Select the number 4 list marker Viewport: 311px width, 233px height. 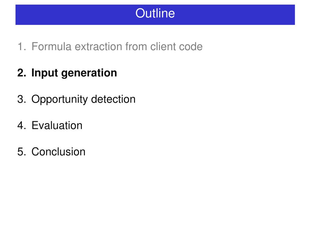(22, 125)
